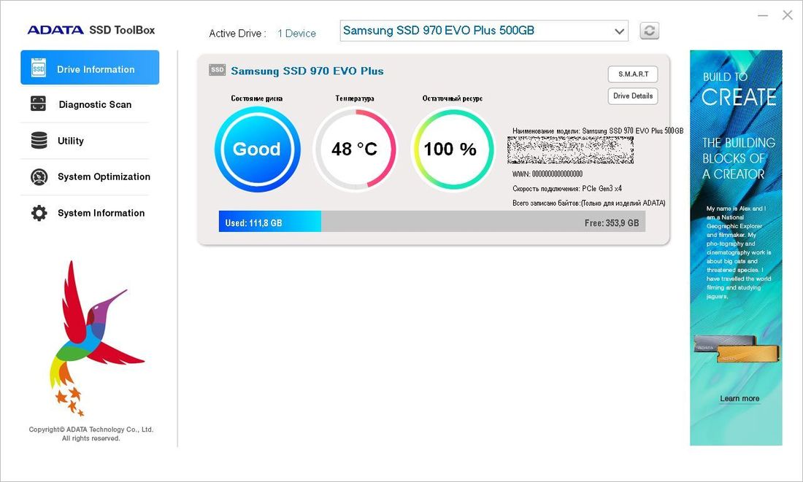Click the Build to Create ad banner
803x482 pixels.
pyautogui.click(x=736, y=248)
